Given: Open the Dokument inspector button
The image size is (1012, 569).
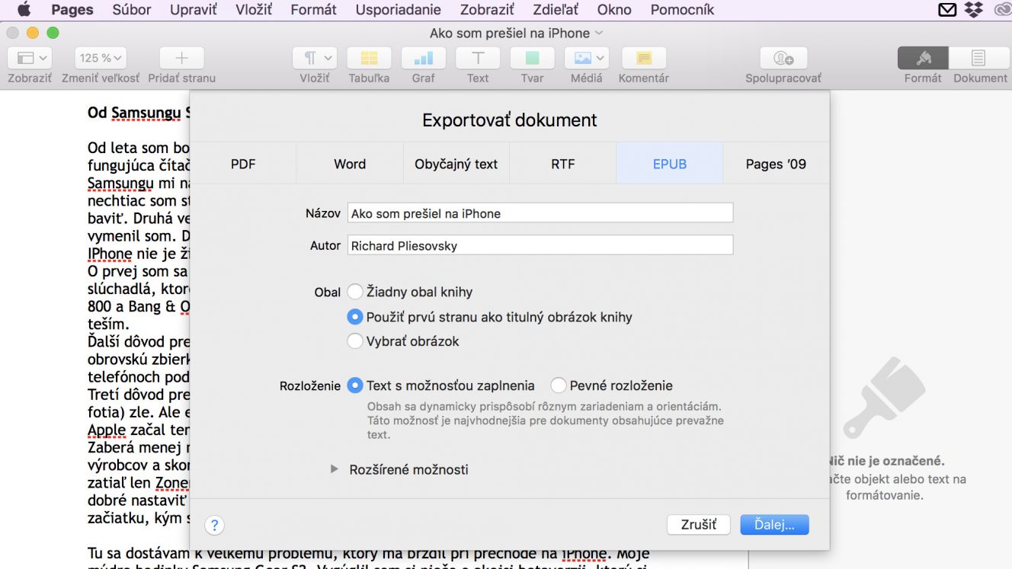Looking at the screenshot, I should (978, 58).
